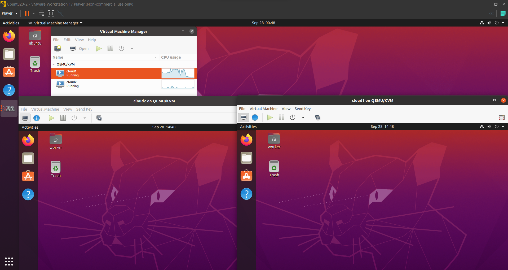The height and width of the screenshot is (270, 508).
Task: Open host system menu arrow in top bar
Action: [x=503, y=23]
